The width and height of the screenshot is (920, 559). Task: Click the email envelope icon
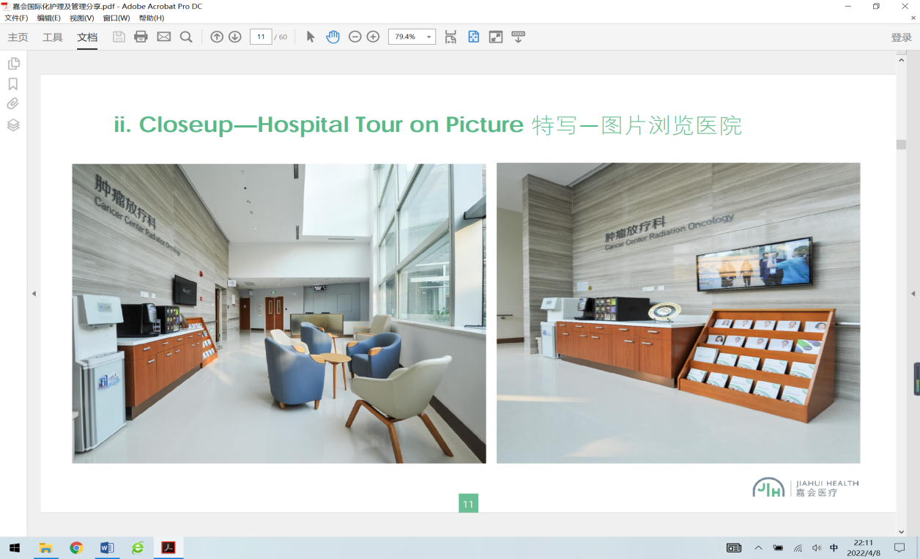pyautogui.click(x=164, y=37)
